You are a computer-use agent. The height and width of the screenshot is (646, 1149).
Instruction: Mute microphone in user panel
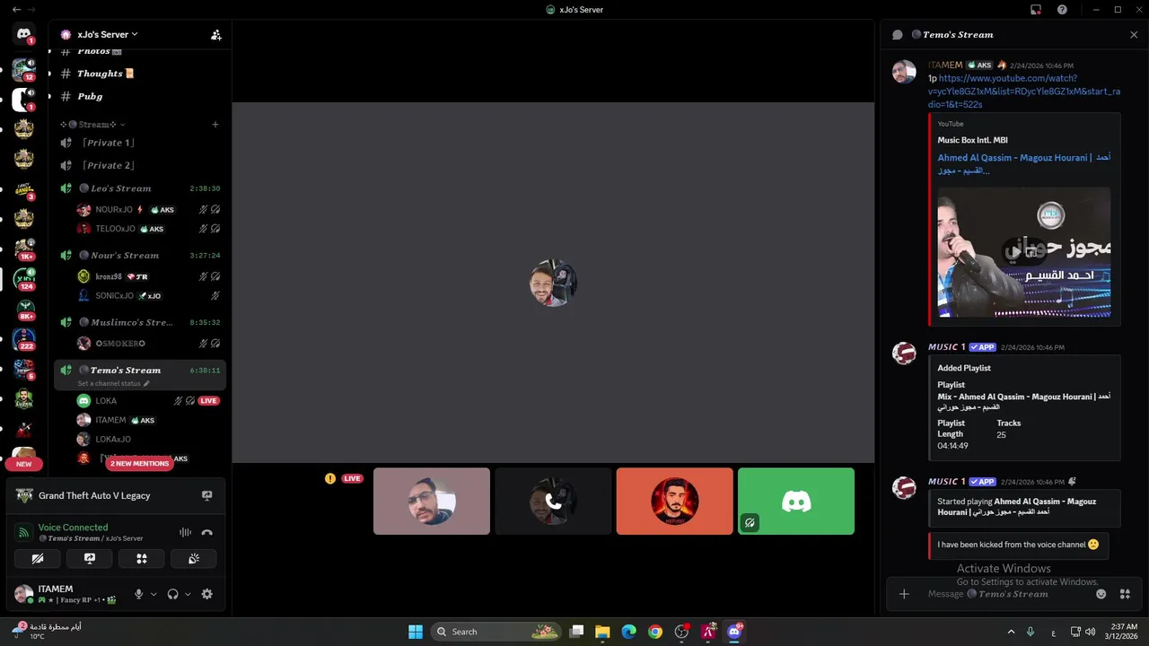coord(138,594)
